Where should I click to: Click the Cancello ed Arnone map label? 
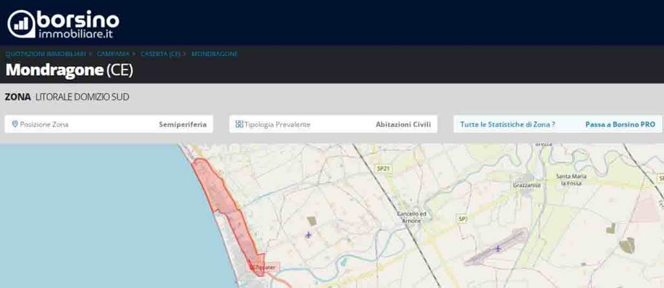pos(411,217)
